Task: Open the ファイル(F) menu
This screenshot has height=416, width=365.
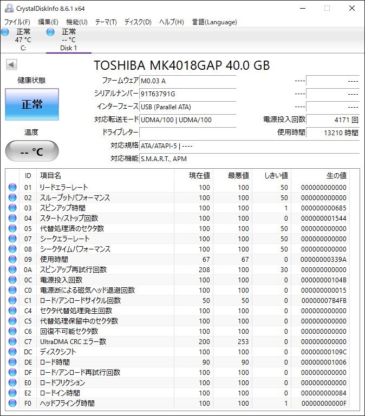Action: click(17, 22)
